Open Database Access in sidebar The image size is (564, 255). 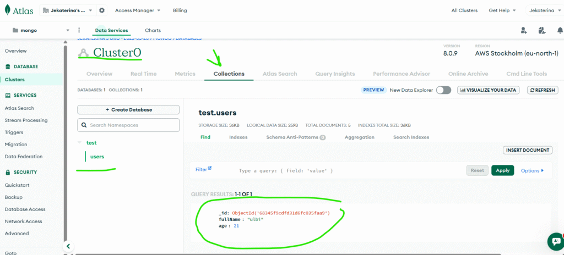(x=25, y=209)
